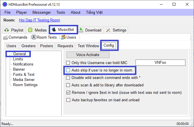Open the Hoi Dap IT Testing Room link
The image size is (194, 127).
point(39,20)
